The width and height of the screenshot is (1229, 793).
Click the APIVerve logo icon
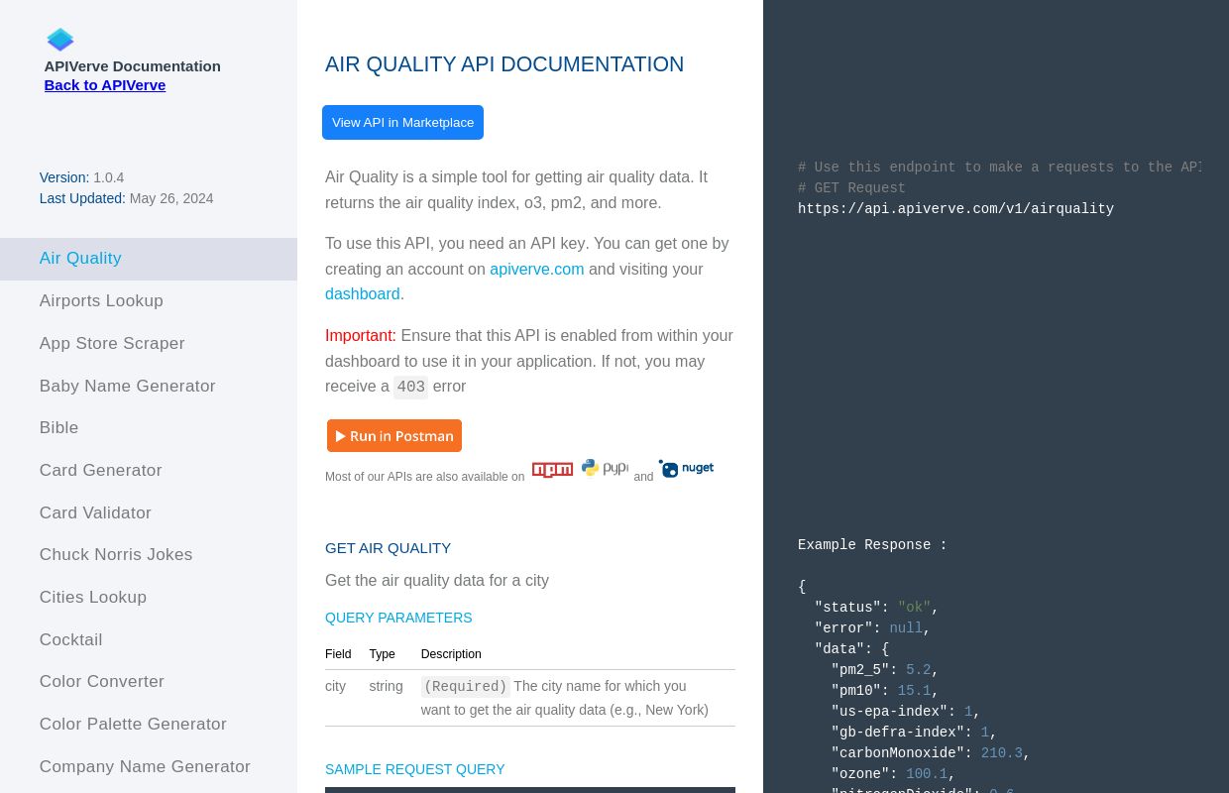60,40
